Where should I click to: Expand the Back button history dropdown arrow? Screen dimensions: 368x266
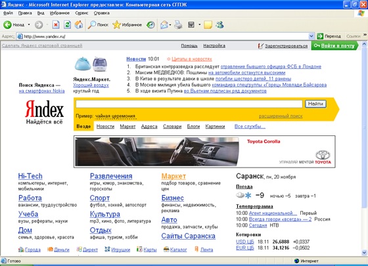click(x=29, y=25)
